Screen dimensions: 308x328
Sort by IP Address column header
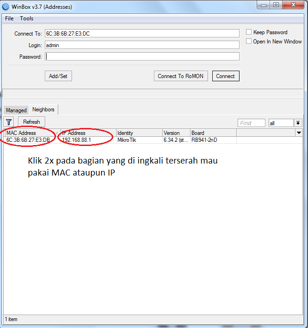coord(88,133)
